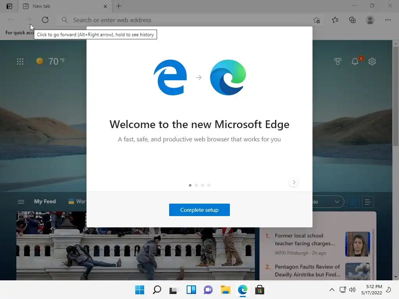The height and width of the screenshot is (299, 399).
Task: Open the Collections icon
Action: 352,20
